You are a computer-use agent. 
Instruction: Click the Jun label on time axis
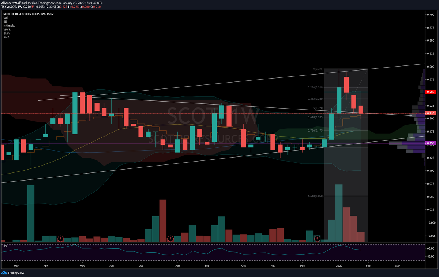112,266
